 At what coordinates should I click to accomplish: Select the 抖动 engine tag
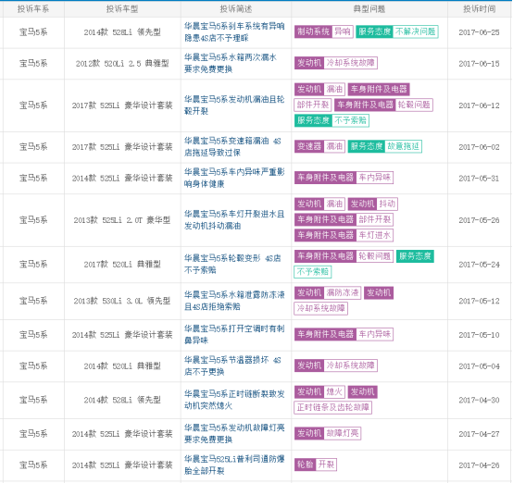point(387,204)
